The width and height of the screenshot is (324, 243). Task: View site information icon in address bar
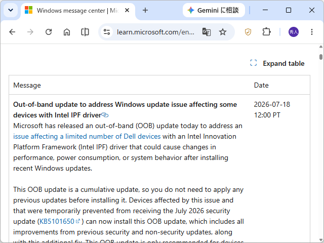107,32
